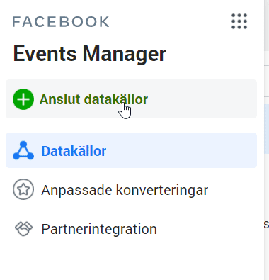Click the FACEBOOK wordmark logo
The image size is (269, 280).
coord(61,22)
